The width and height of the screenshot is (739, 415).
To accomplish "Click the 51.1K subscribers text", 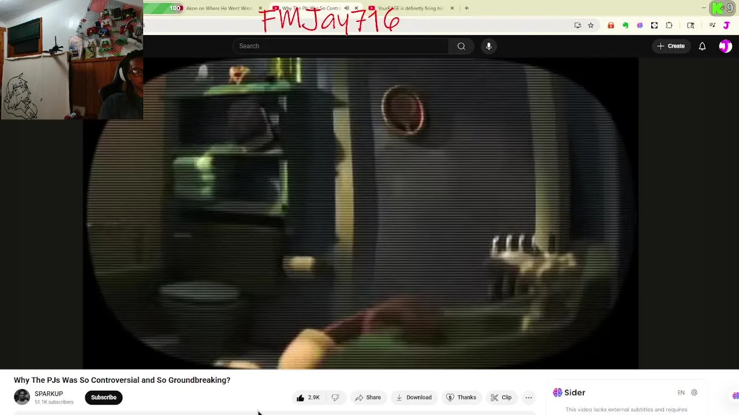I will (x=54, y=402).
